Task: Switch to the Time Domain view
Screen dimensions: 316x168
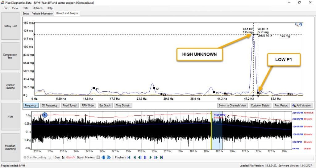Action: pyautogui.click(x=123, y=105)
